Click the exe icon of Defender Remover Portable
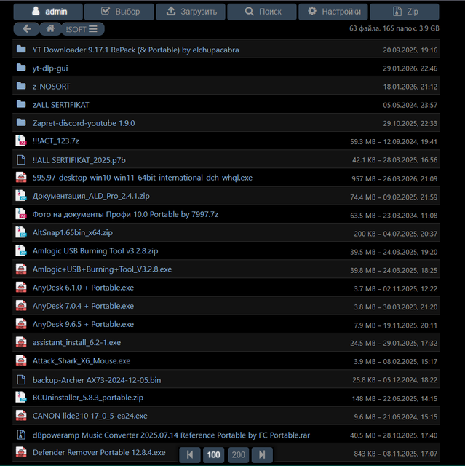 (21, 452)
